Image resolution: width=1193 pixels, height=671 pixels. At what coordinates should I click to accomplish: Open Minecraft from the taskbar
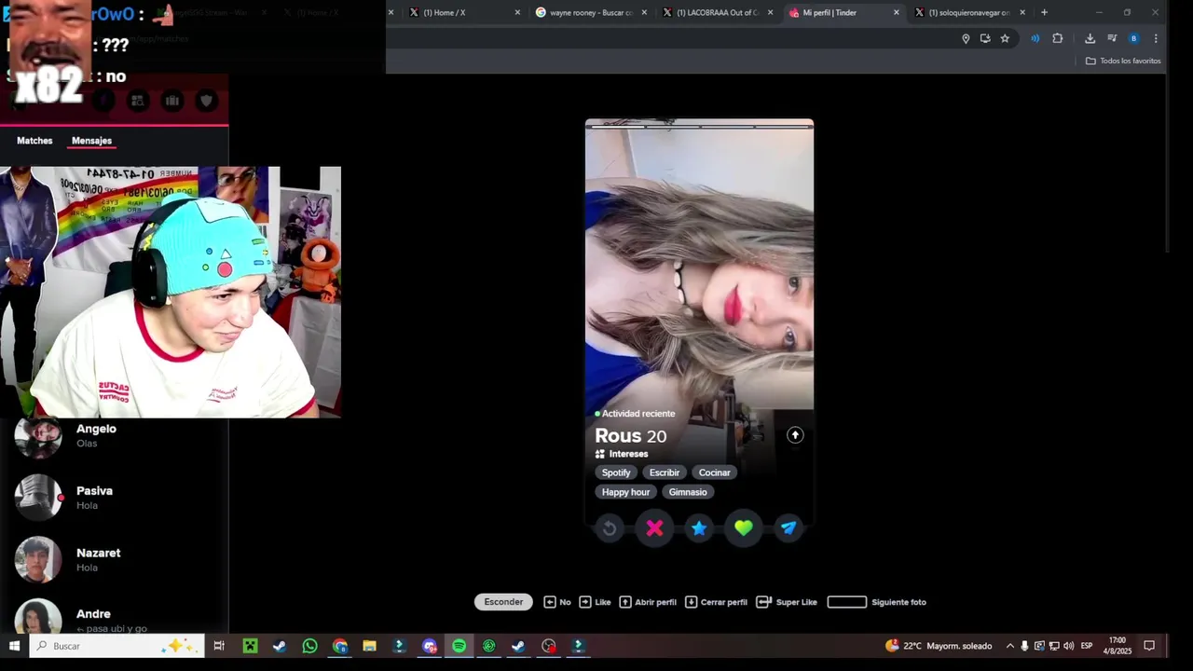250,646
